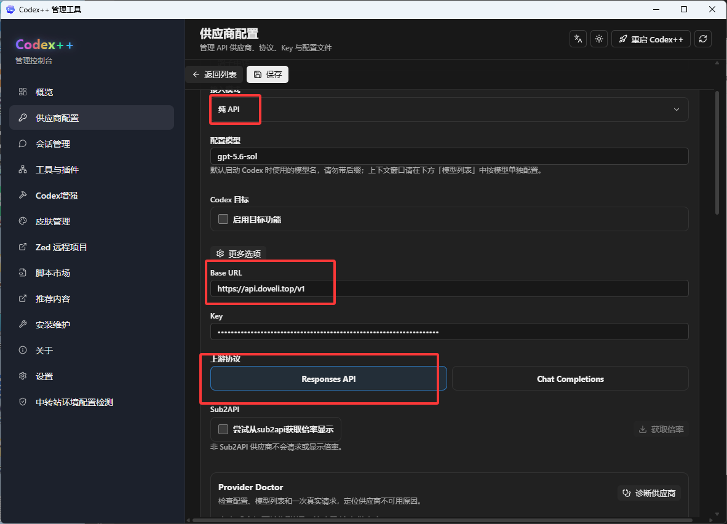Open Codex增强 in the sidebar
Screen dimensions: 727x524
click(x=92, y=195)
